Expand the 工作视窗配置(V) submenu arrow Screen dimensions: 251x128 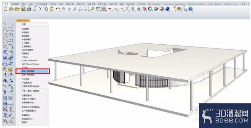[46, 111]
